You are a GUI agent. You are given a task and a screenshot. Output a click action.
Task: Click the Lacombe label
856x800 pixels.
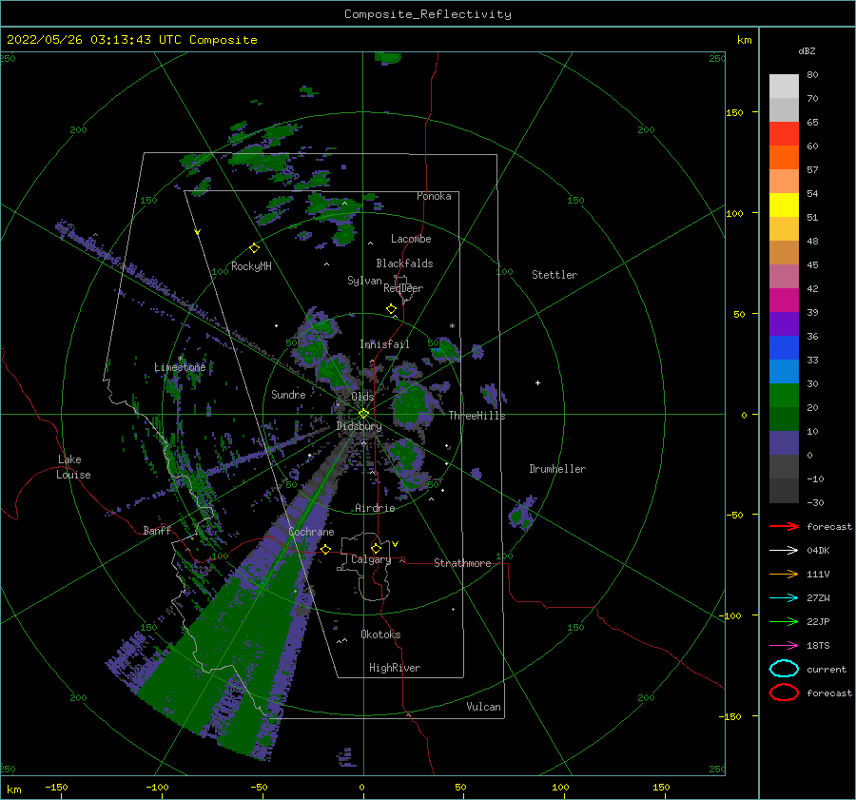411,239
